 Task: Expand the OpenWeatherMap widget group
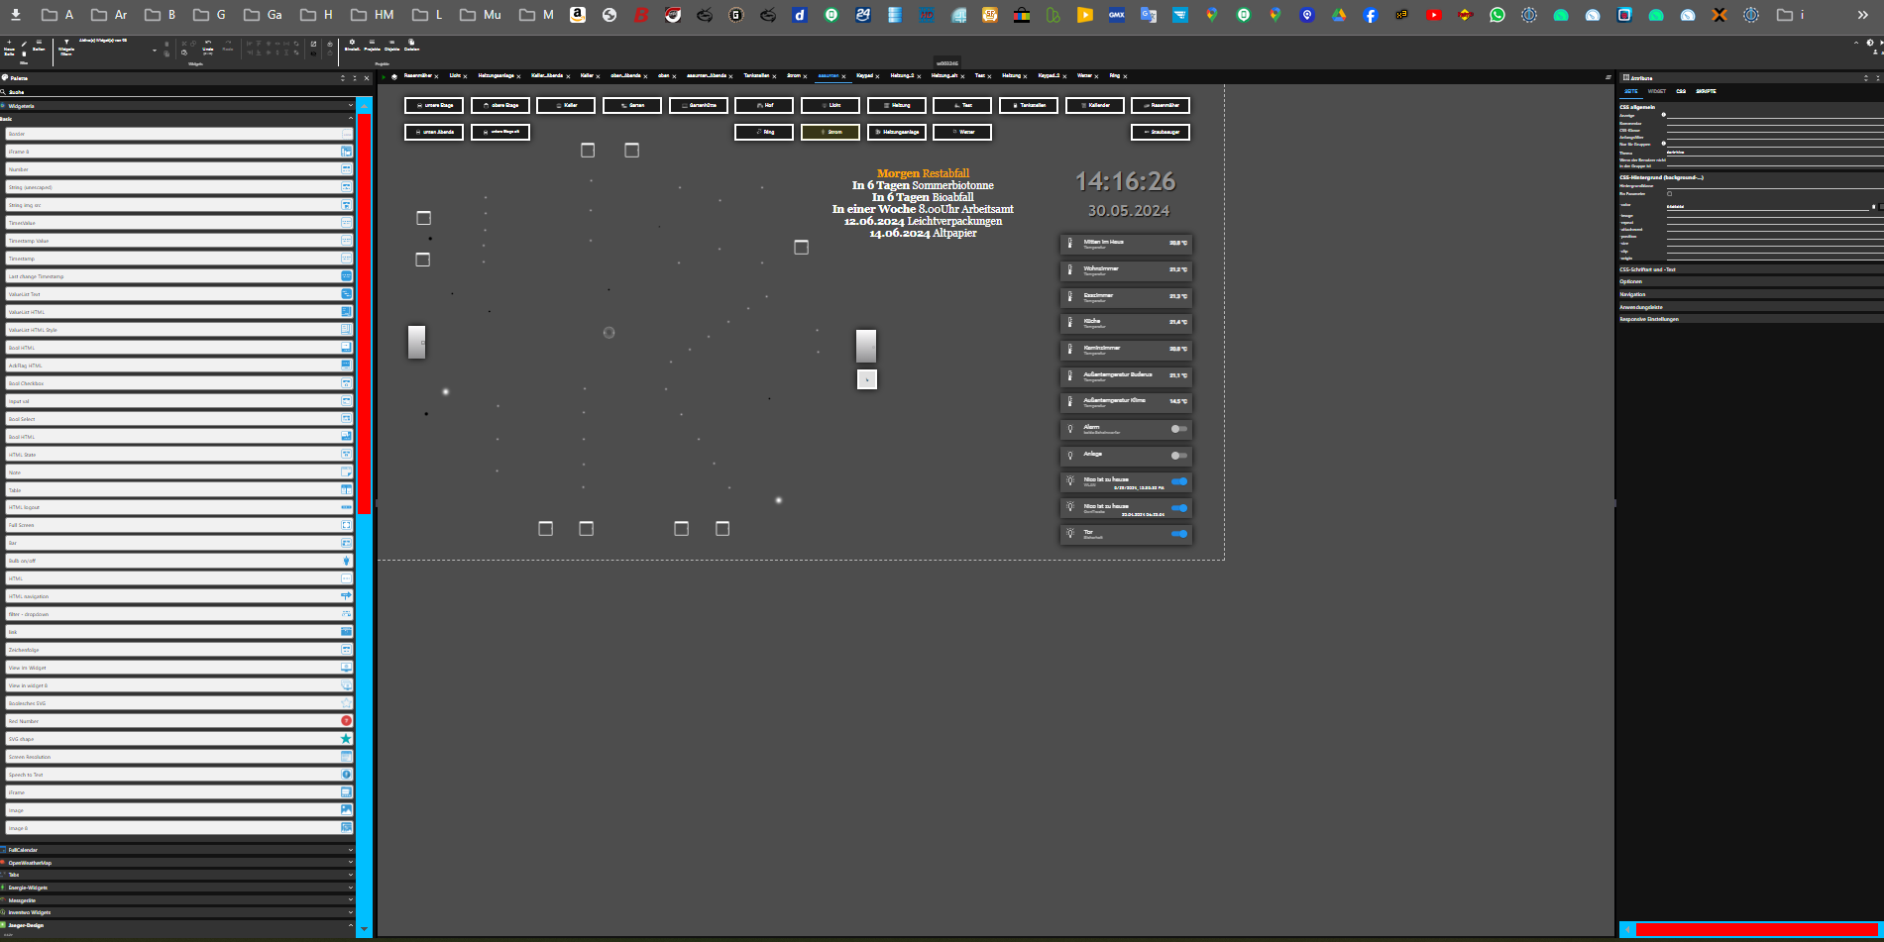pos(176,863)
